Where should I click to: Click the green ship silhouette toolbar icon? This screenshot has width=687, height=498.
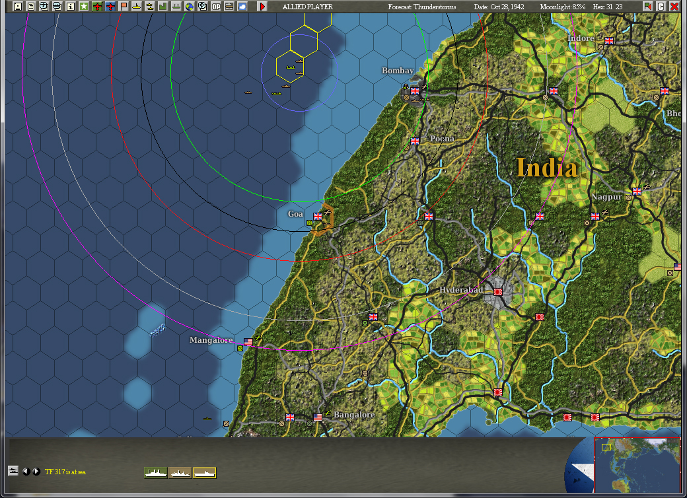coord(176,7)
